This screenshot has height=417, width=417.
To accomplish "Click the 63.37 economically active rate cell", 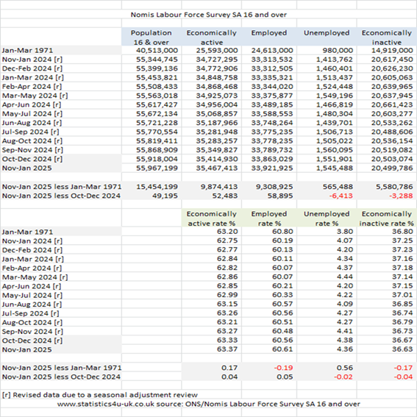I will click(227, 349).
